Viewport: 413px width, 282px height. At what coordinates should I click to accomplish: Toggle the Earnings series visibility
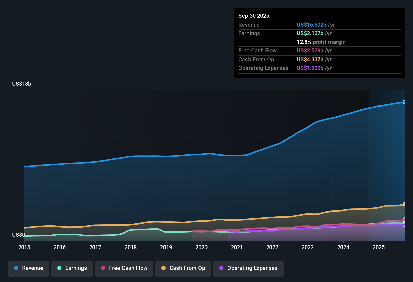72,268
